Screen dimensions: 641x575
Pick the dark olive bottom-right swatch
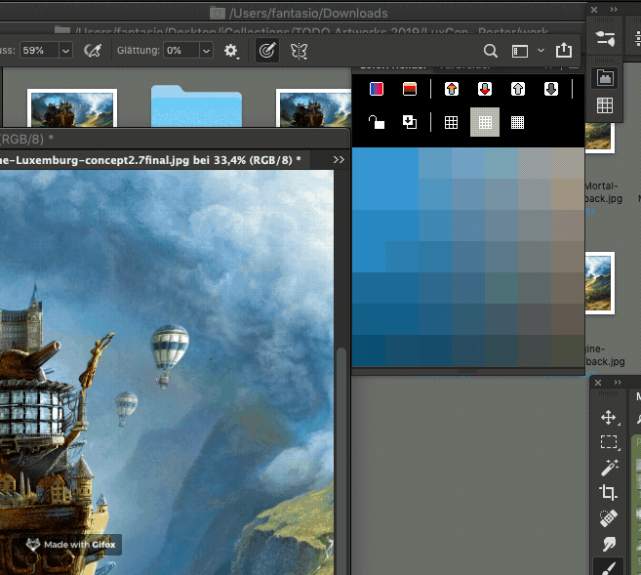pos(568,350)
